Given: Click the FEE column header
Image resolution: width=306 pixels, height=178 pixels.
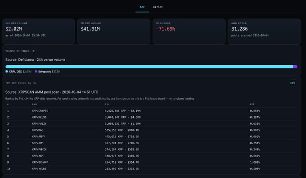Looking at the screenshot, I should (252, 105).
